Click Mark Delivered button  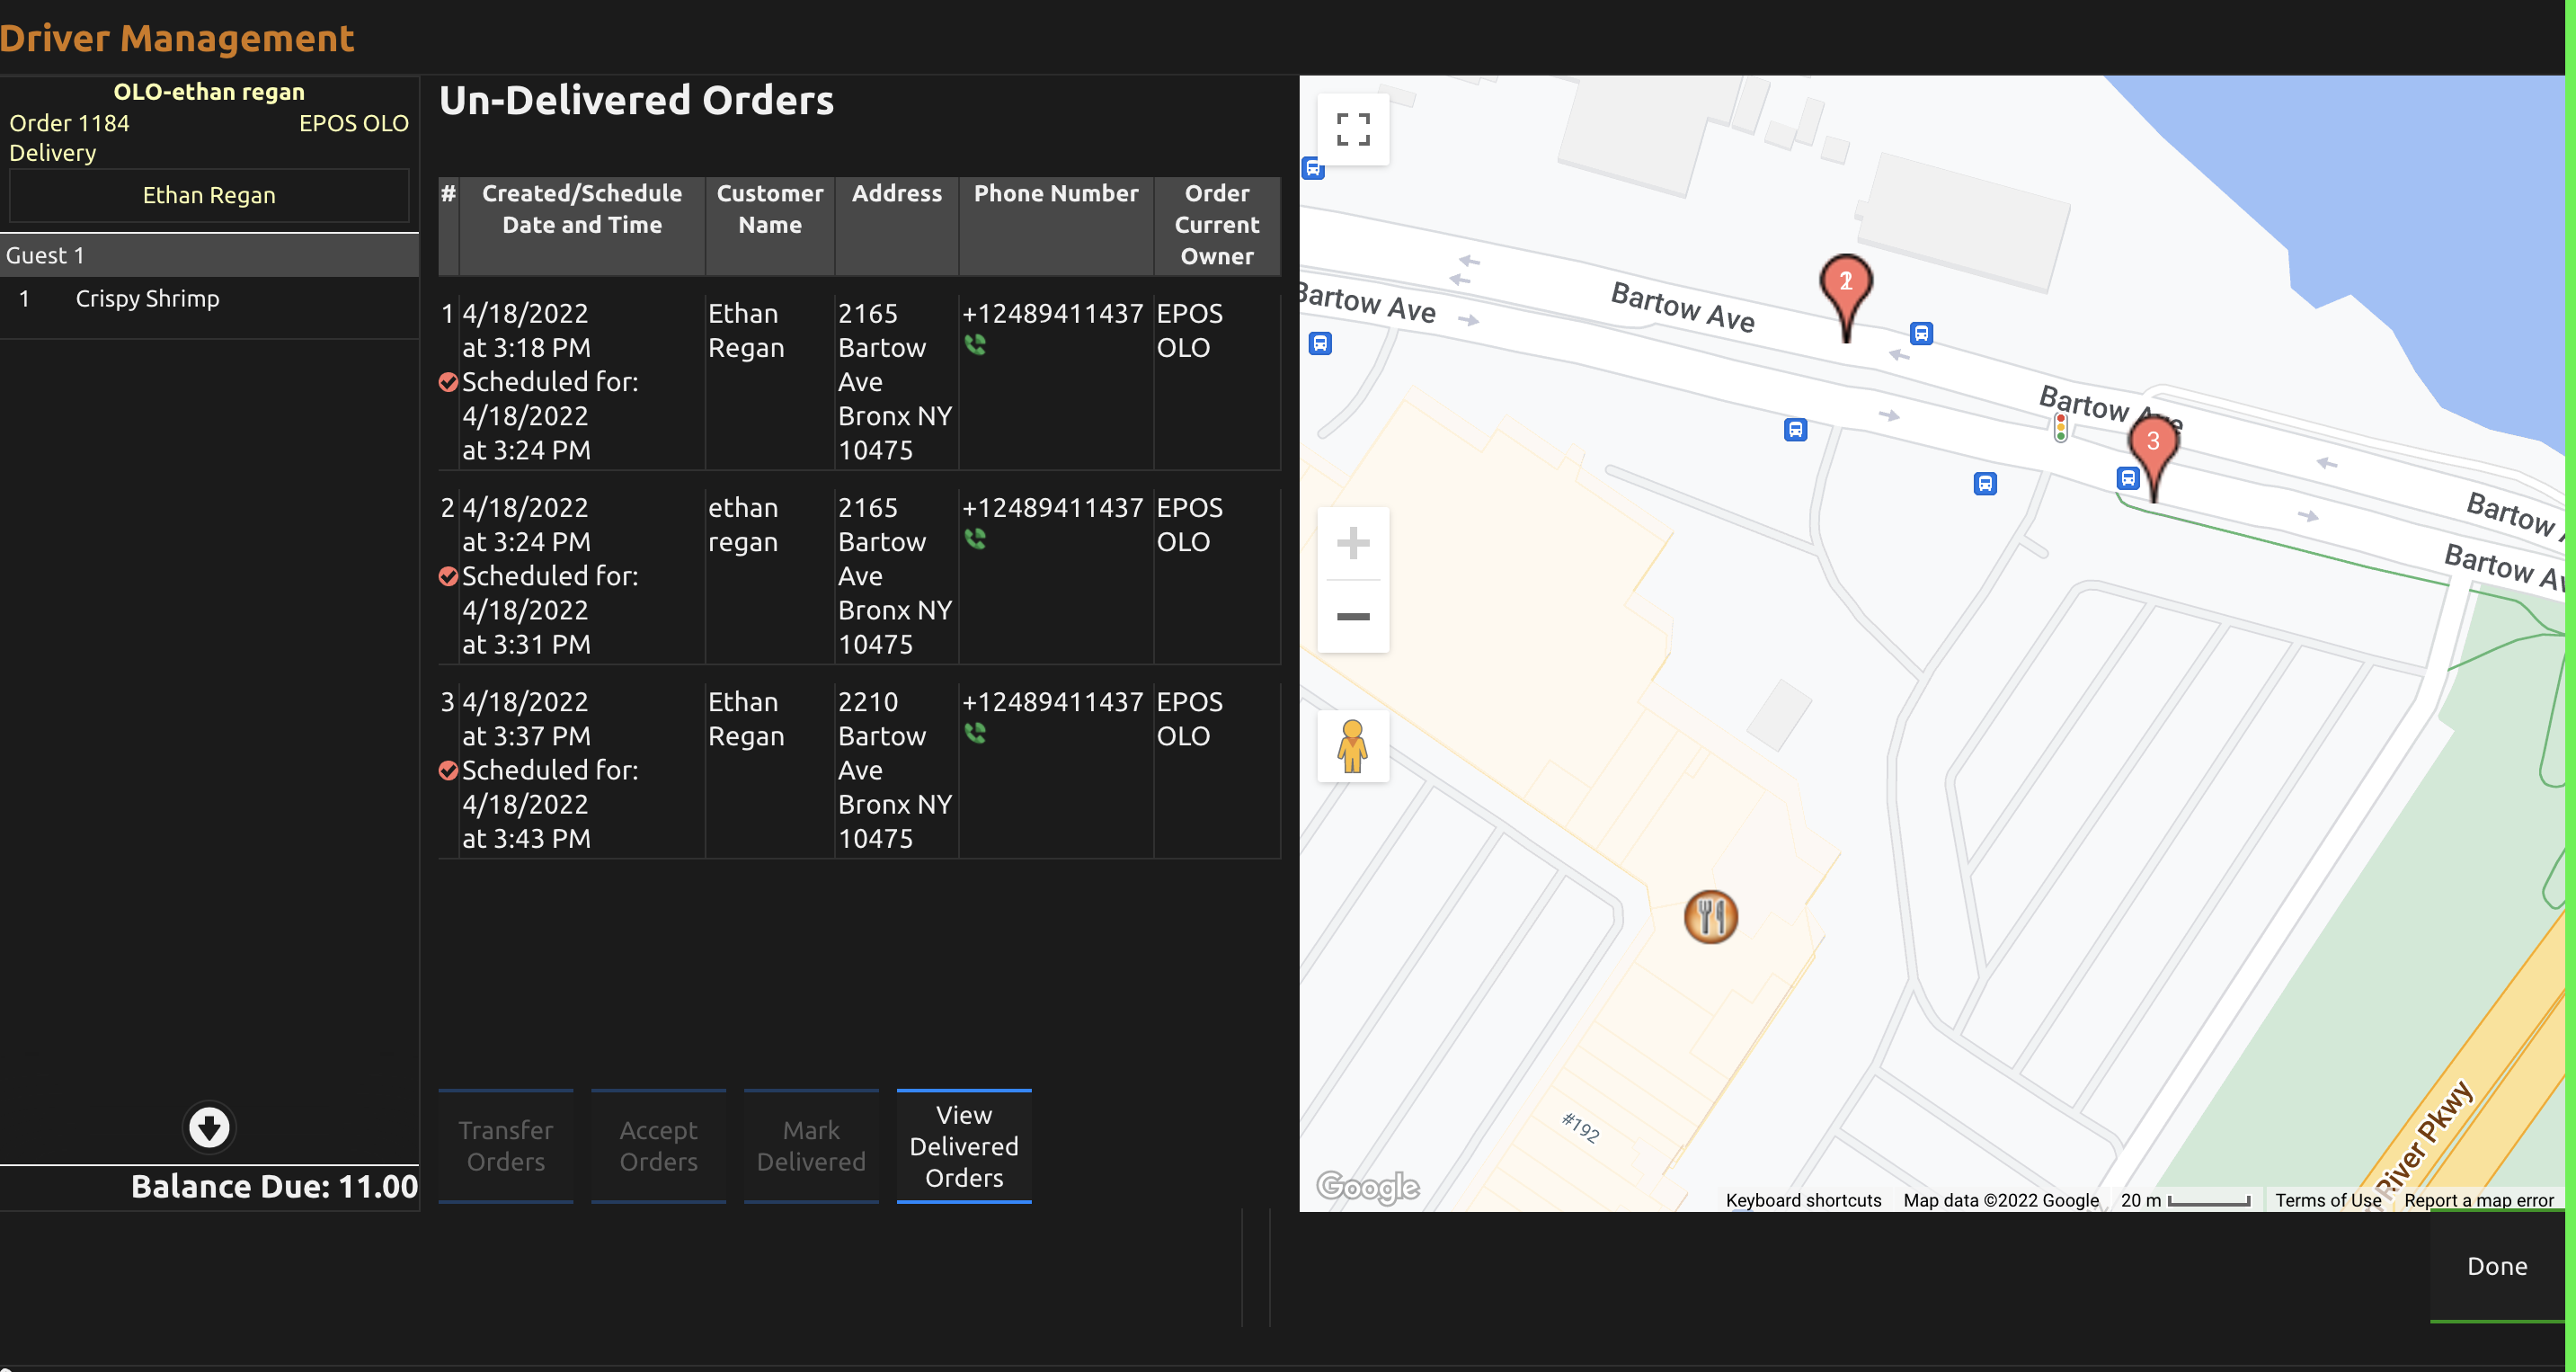[811, 1146]
